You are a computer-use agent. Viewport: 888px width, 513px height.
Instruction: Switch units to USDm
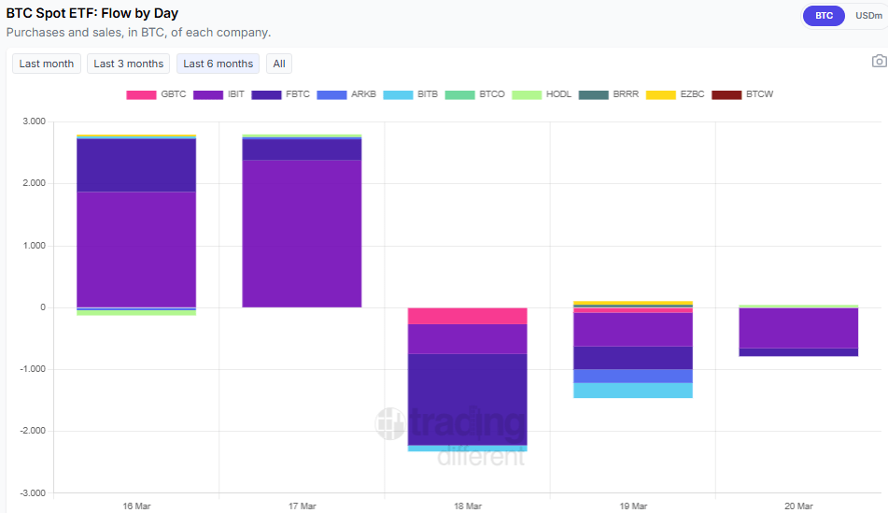coord(867,16)
